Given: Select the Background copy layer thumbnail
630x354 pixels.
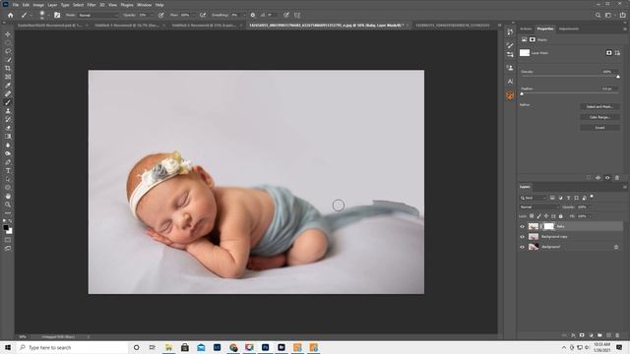Looking at the screenshot, I should [x=534, y=237].
